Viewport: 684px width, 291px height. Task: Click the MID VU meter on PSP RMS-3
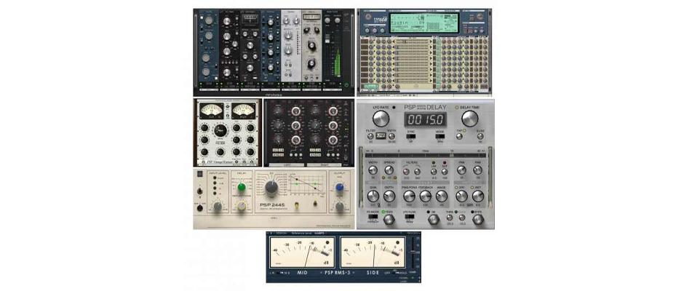click(302, 252)
